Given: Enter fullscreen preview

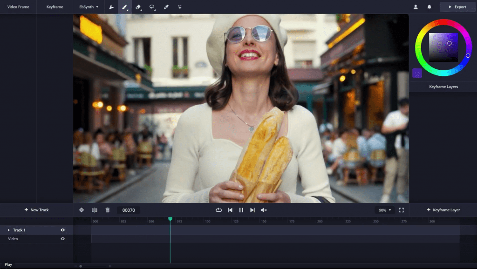Looking at the screenshot, I should (x=402, y=210).
